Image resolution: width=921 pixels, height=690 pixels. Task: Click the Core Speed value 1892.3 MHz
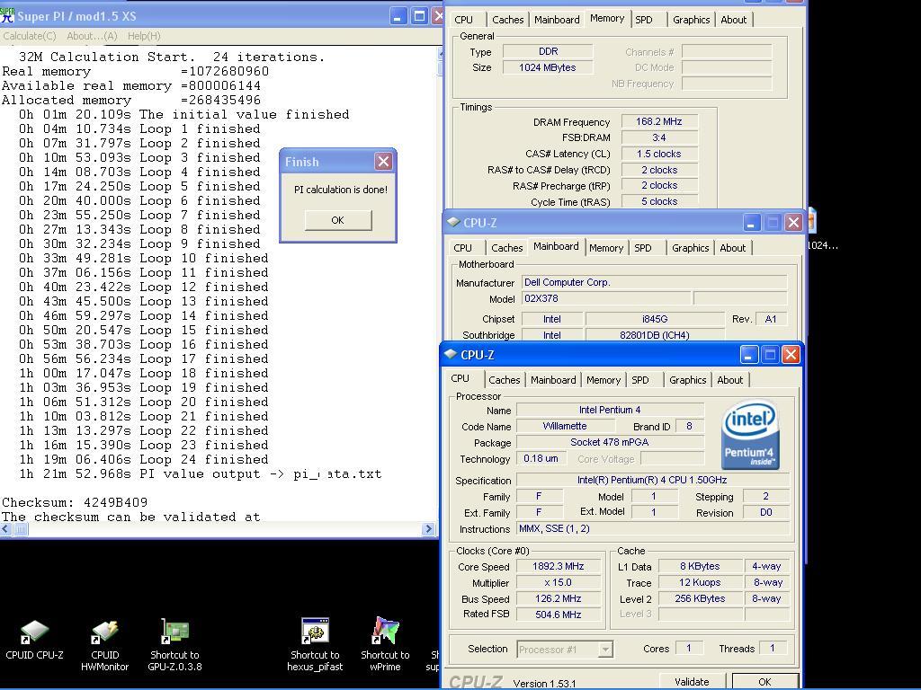tap(558, 566)
